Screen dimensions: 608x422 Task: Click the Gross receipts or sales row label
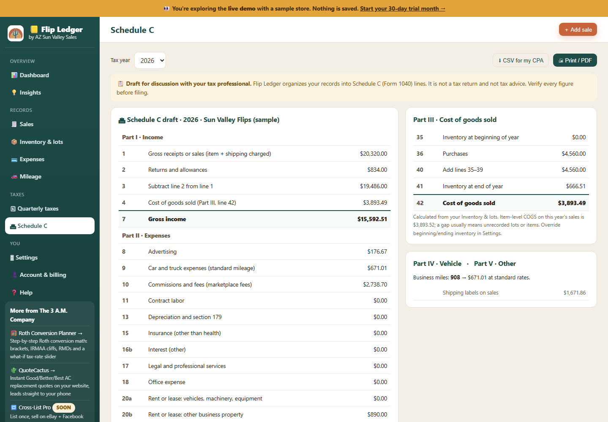209,154
